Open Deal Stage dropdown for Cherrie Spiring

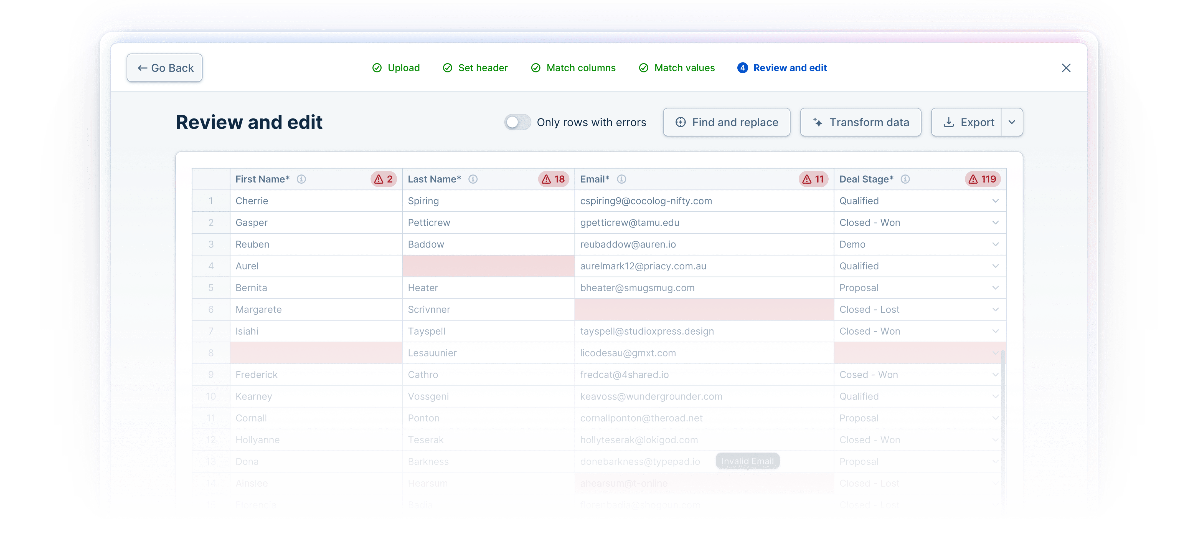(995, 200)
